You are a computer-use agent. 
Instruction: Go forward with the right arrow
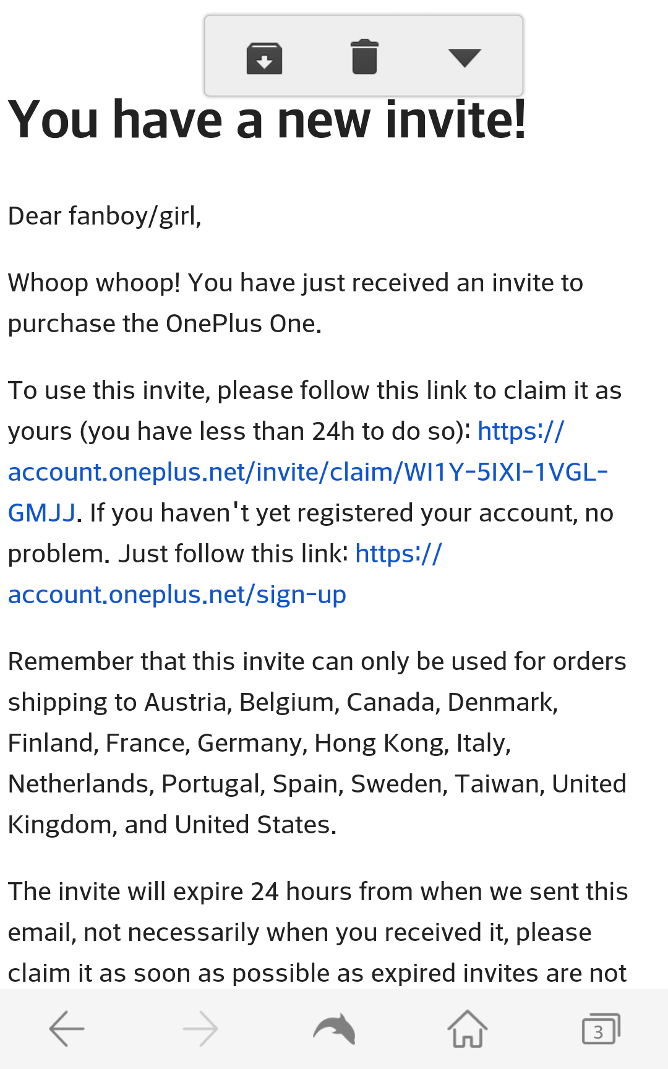[x=200, y=1029]
